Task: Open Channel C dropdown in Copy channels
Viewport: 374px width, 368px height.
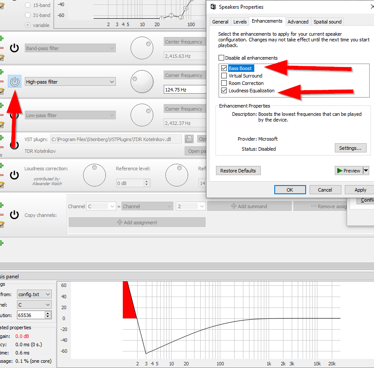Action: (101, 206)
